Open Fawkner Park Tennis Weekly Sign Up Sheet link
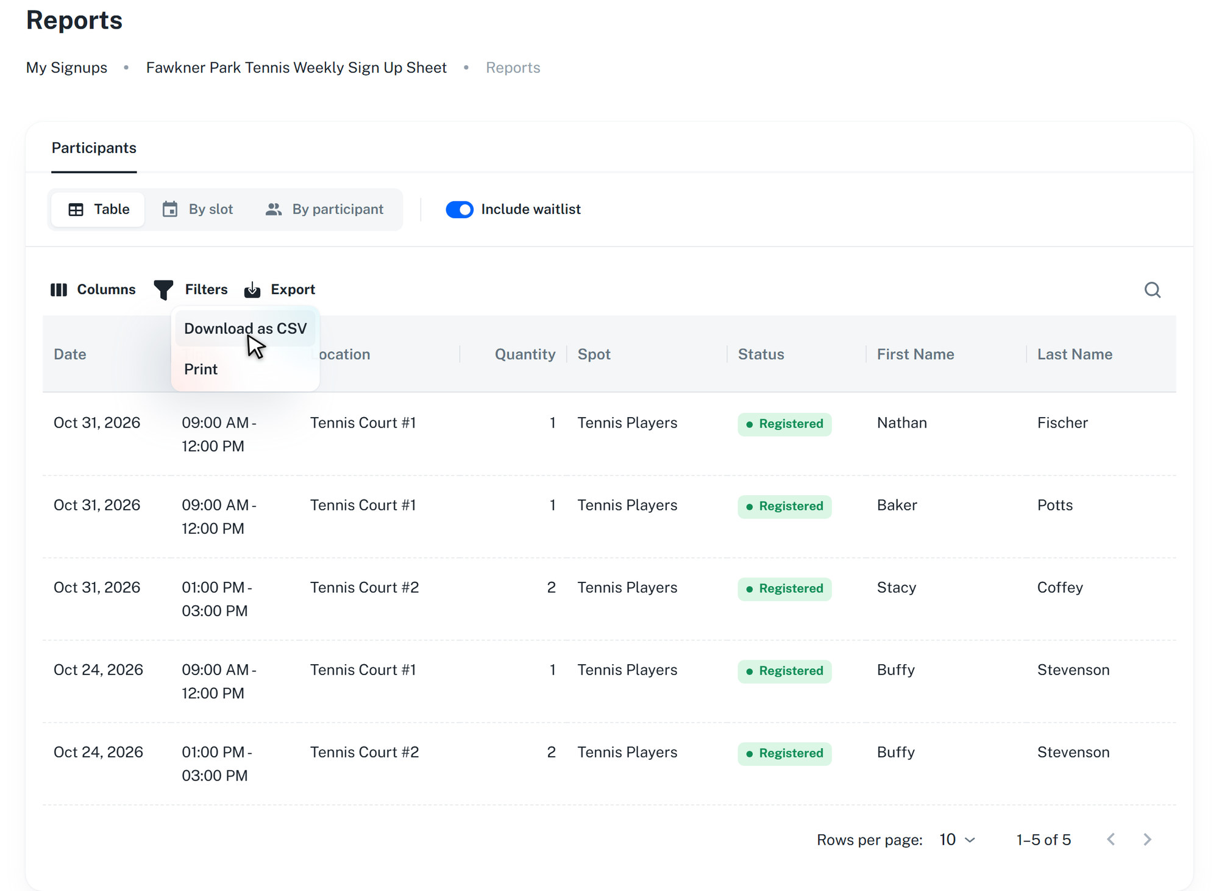This screenshot has height=891, width=1219. [296, 68]
